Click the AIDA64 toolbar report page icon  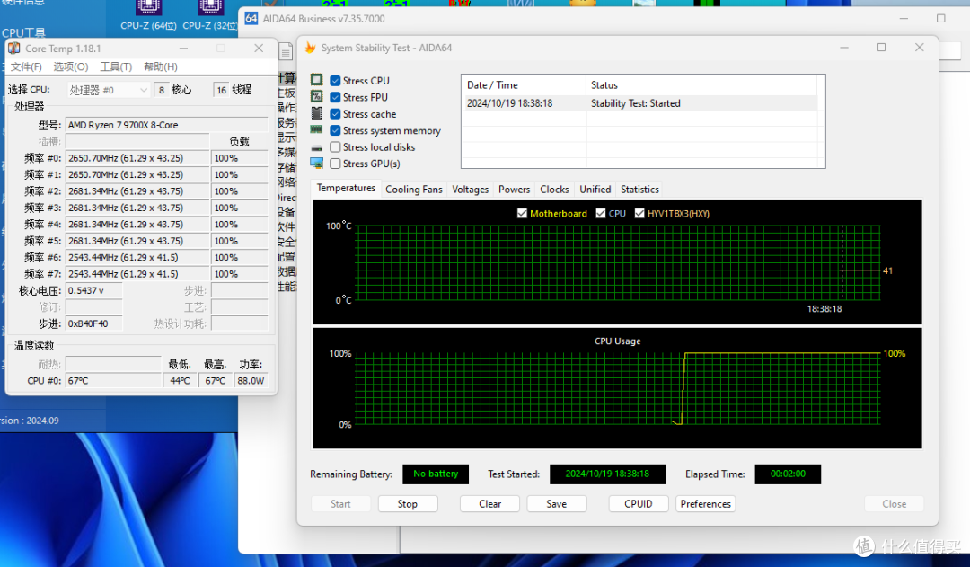point(286,51)
